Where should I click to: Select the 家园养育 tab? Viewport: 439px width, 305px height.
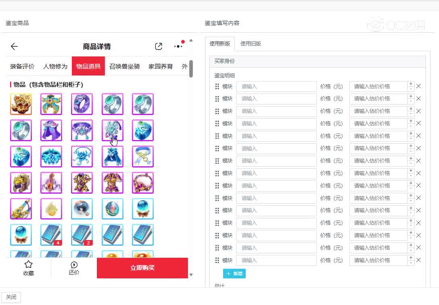point(160,66)
